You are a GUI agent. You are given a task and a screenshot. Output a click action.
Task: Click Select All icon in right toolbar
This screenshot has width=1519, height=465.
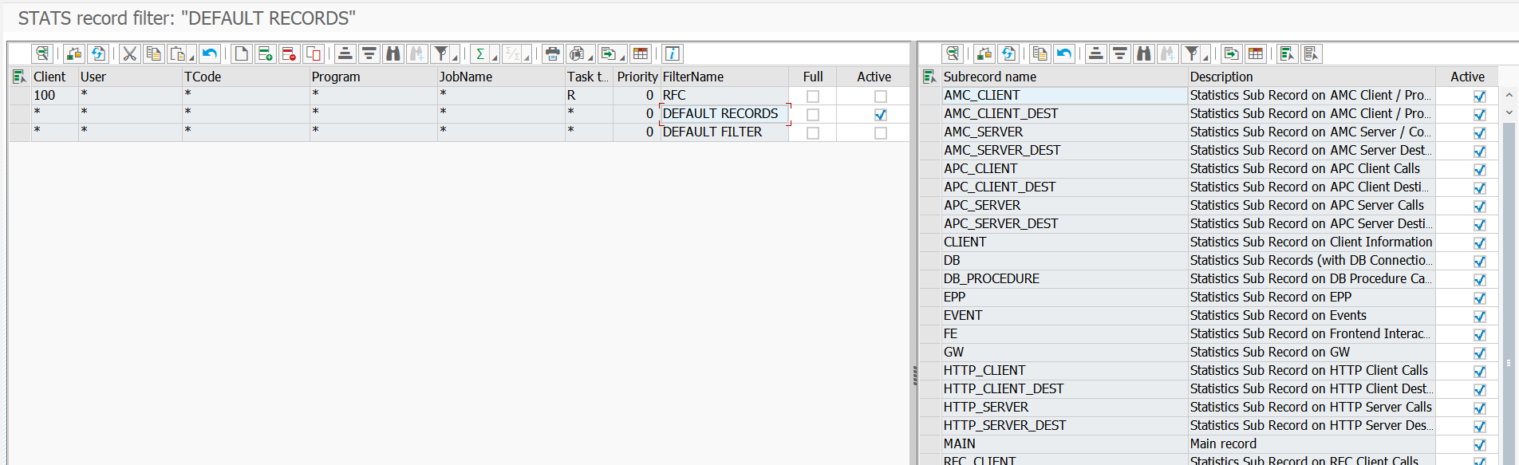tap(1287, 53)
